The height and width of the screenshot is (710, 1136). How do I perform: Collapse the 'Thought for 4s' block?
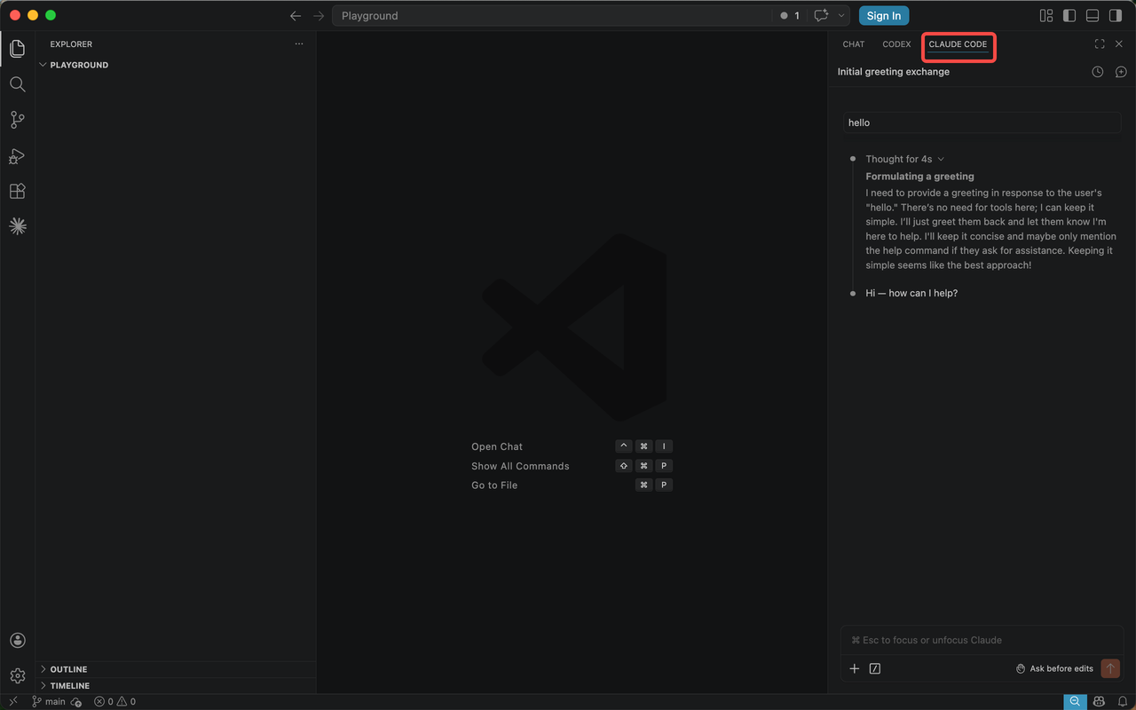tap(905, 159)
